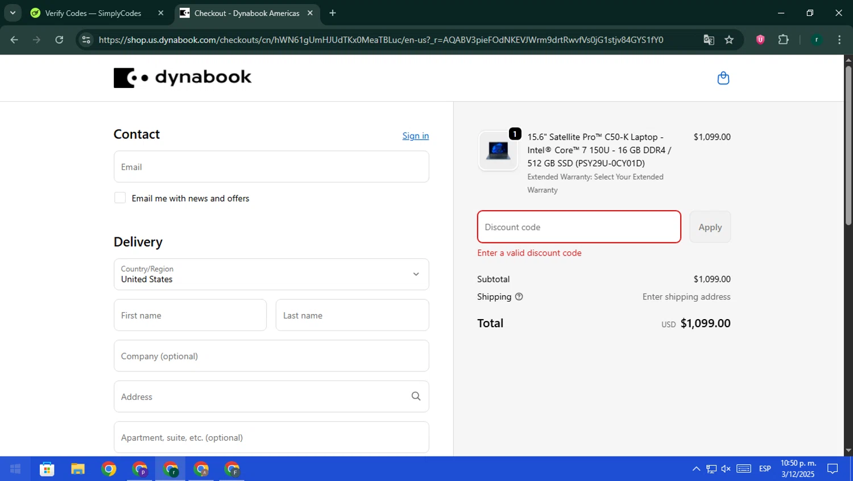The height and width of the screenshot is (481, 853).
Task: Click the Apartment, suite, etc. field
Action: (x=271, y=437)
